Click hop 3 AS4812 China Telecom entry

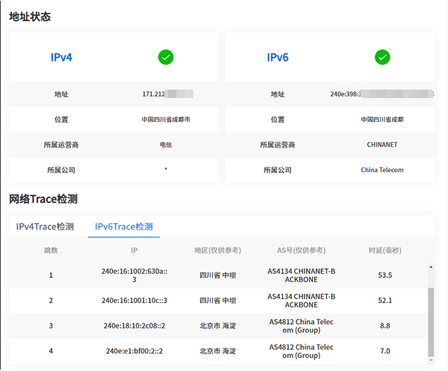click(x=301, y=325)
